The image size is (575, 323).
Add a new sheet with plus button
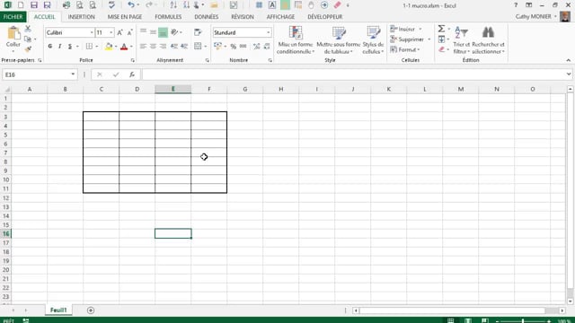91,310
